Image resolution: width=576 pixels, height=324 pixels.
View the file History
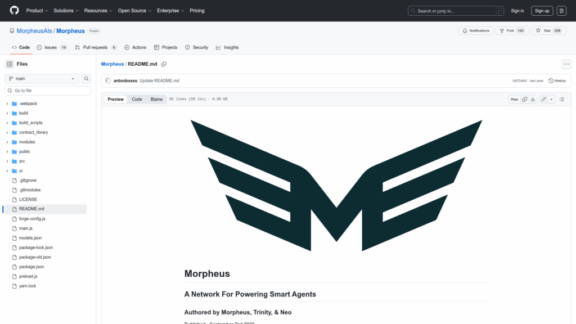coord(557,81)
